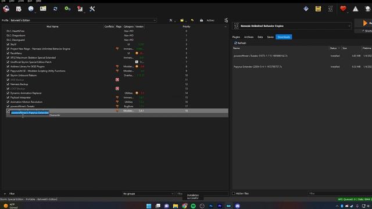This screenshot has height=209, width=372.
Task: Select the Downloads tab
Action: coord(284,37)
